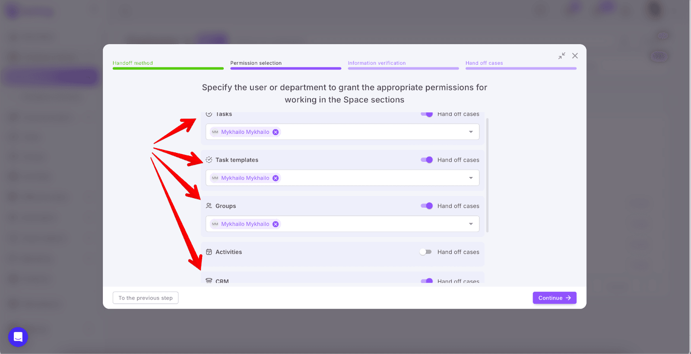Viewport: 691px width, 354px height.
Task: Click To the previous step button
Action: click(146, 298)
